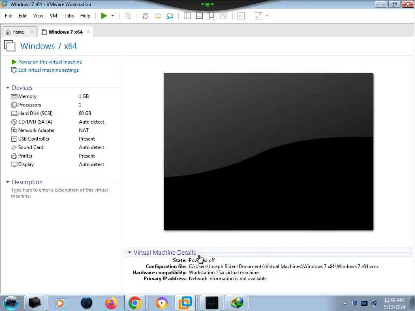Click the network monitor system tray icon
Screen dimensions: 415x311
(x=364, y=303)
